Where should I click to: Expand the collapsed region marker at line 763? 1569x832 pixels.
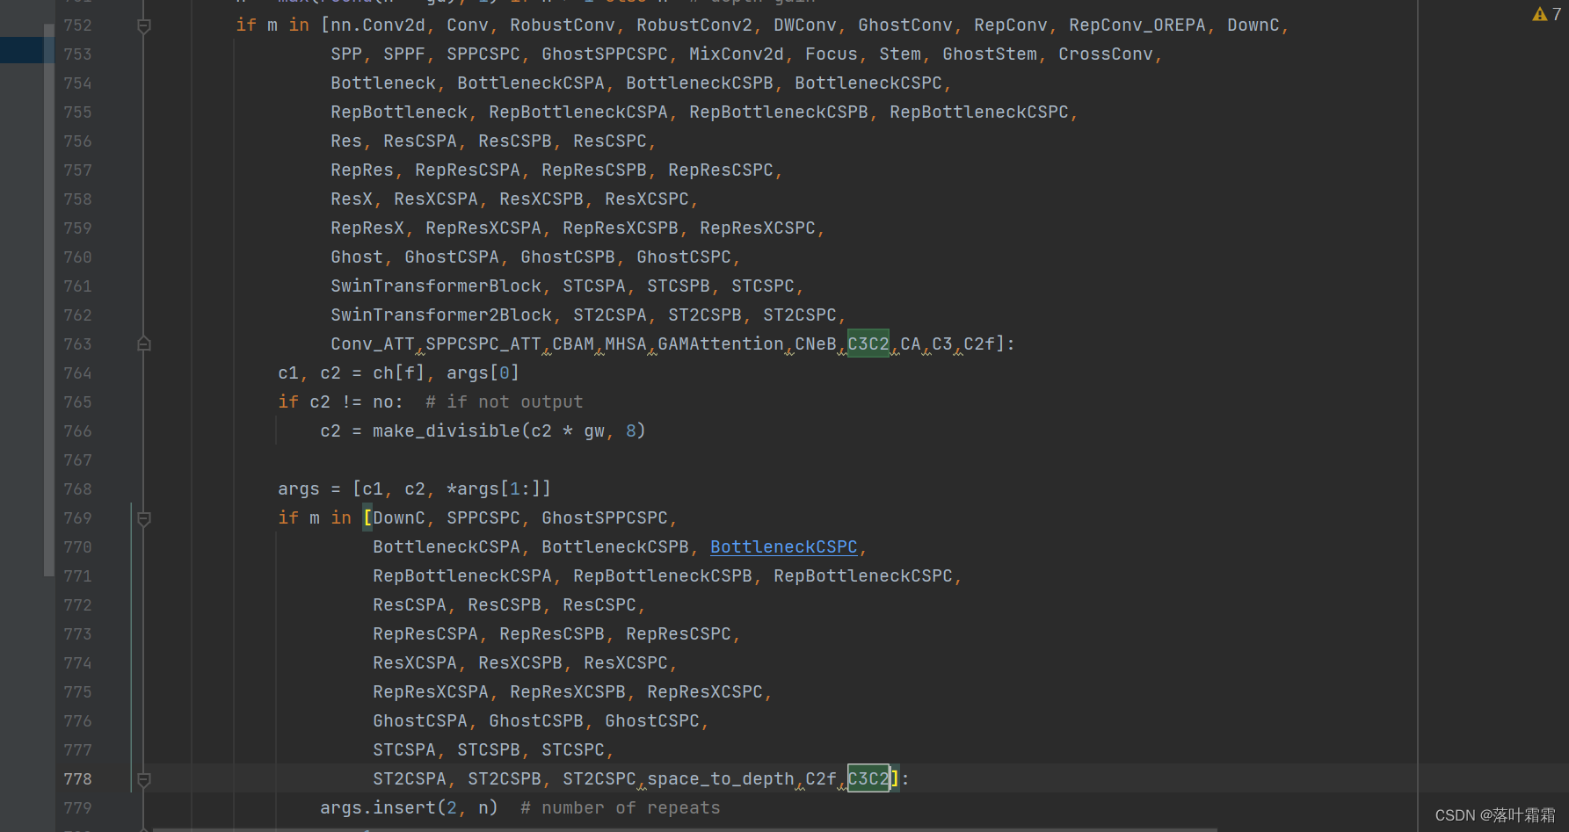tap(143, 344)
